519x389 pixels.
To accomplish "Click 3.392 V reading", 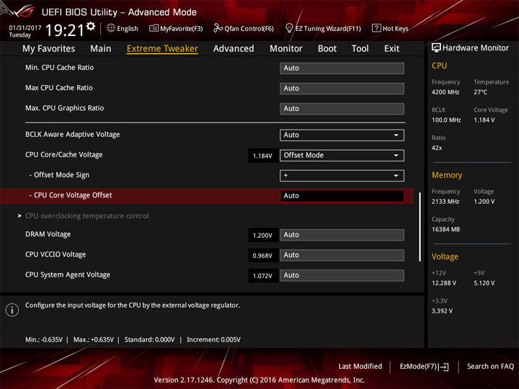I will coord(442,311).
